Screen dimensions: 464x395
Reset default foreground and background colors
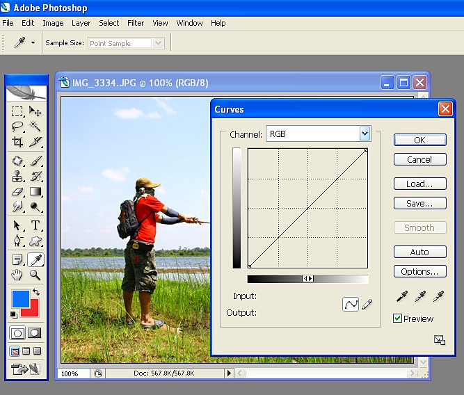(14, 314)
